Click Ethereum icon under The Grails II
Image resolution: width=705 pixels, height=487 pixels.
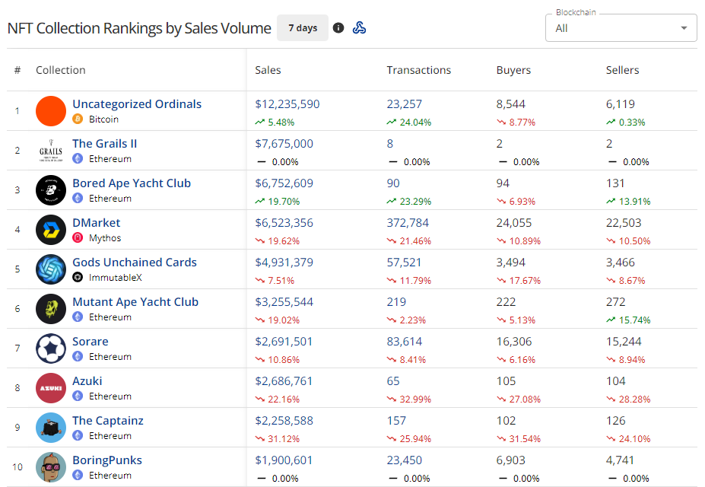click(78, 159)
